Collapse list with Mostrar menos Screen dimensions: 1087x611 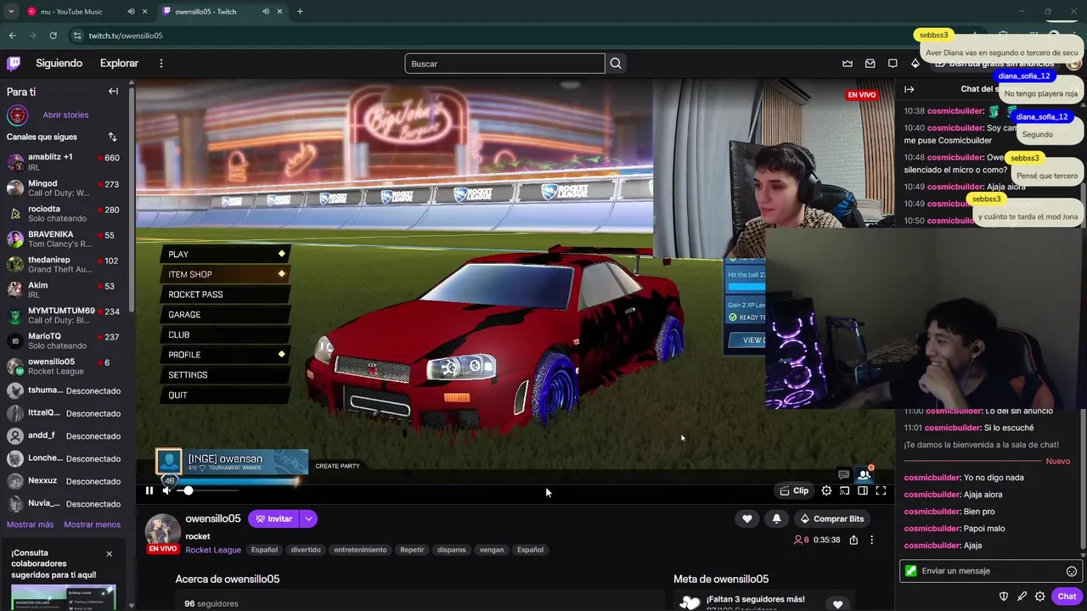(x=92, y=524)
